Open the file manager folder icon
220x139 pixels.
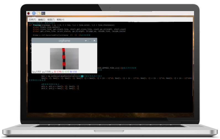39,13
